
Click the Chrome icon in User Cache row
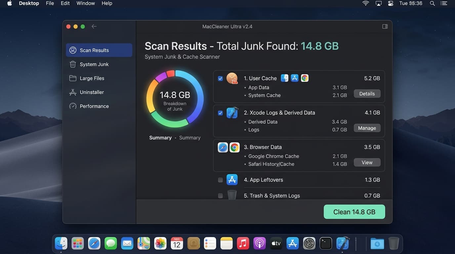pyautogui.click(x=305, y=78)
